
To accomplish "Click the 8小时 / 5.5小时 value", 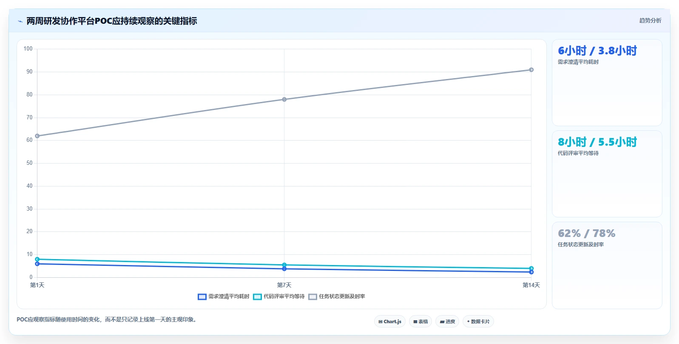I will coord(597,142).
